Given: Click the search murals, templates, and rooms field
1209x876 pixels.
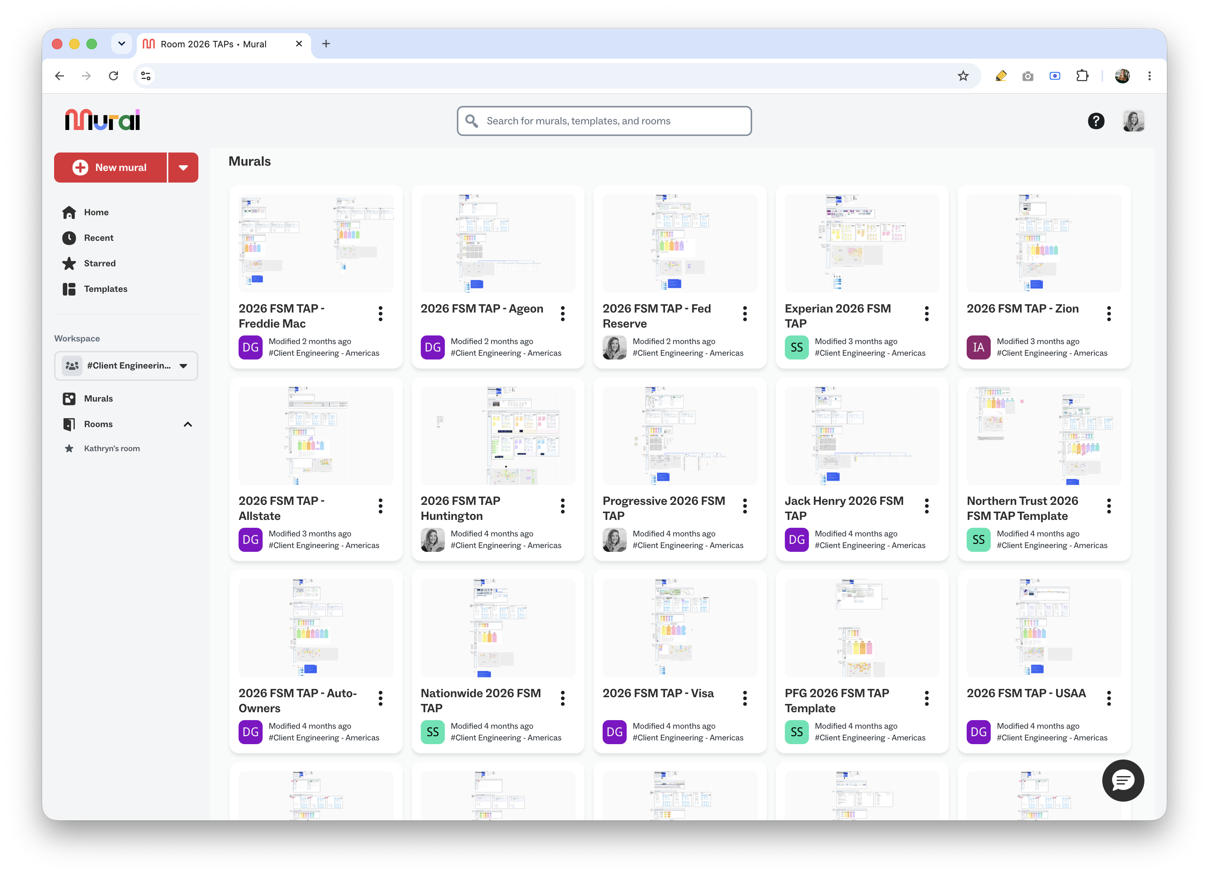Looking at the screenshot, I should tap(604, 121).
